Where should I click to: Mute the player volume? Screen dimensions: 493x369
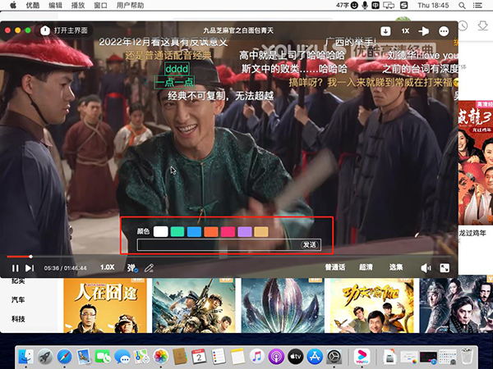(426, 267)
